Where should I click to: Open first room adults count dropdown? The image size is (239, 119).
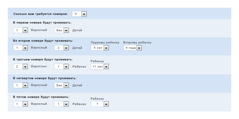(20, 30)
